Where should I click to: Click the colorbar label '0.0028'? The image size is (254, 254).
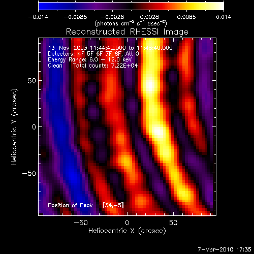click(149, 17)
